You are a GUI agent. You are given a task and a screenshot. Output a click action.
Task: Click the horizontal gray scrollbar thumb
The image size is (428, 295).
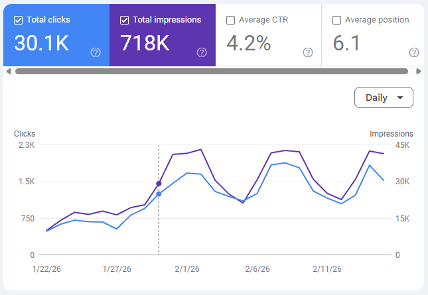(x=212, y=72)
